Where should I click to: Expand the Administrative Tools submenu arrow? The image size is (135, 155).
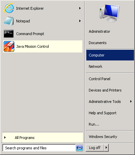(x=131, y=101)
